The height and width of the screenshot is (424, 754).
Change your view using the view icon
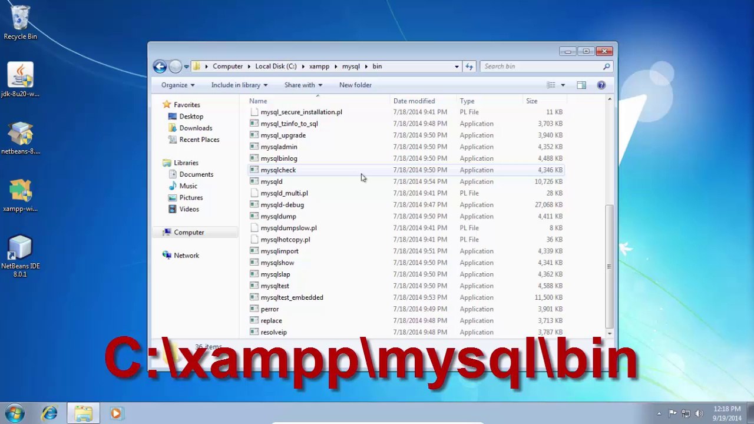(x=551, y=85)
